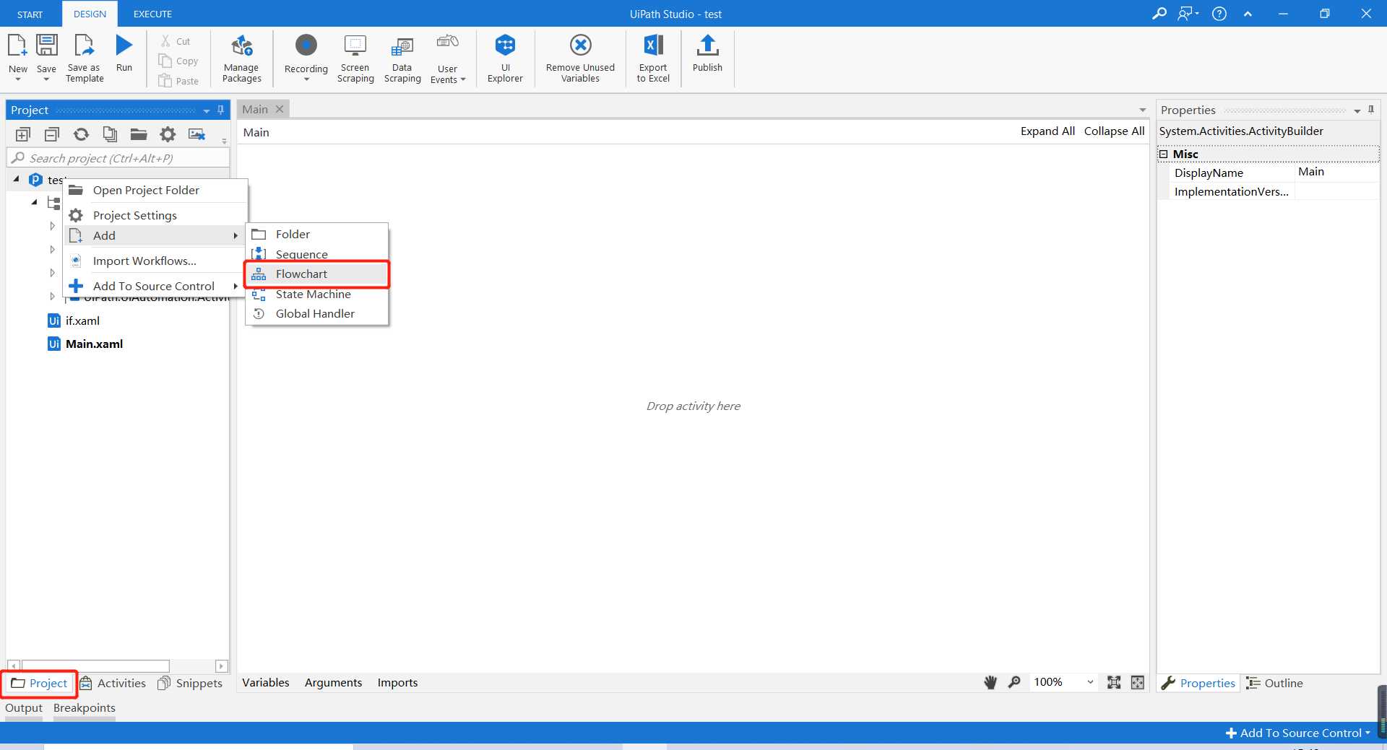Click Expand All in designer
This screenshot has width=1387, height=750.
[1047, 131]
